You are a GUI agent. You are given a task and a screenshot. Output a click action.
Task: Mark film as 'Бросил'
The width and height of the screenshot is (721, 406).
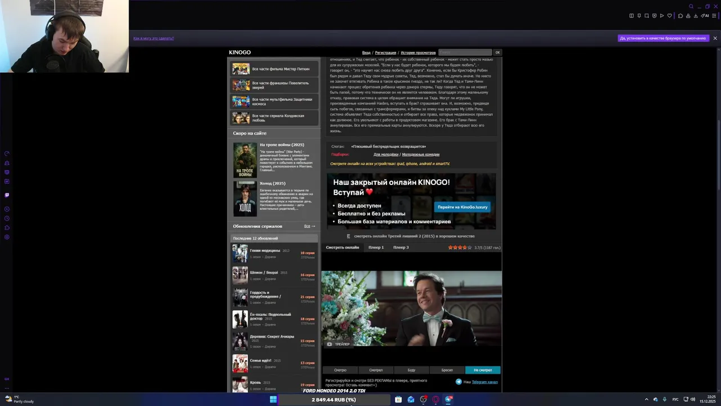click(447, 370)
